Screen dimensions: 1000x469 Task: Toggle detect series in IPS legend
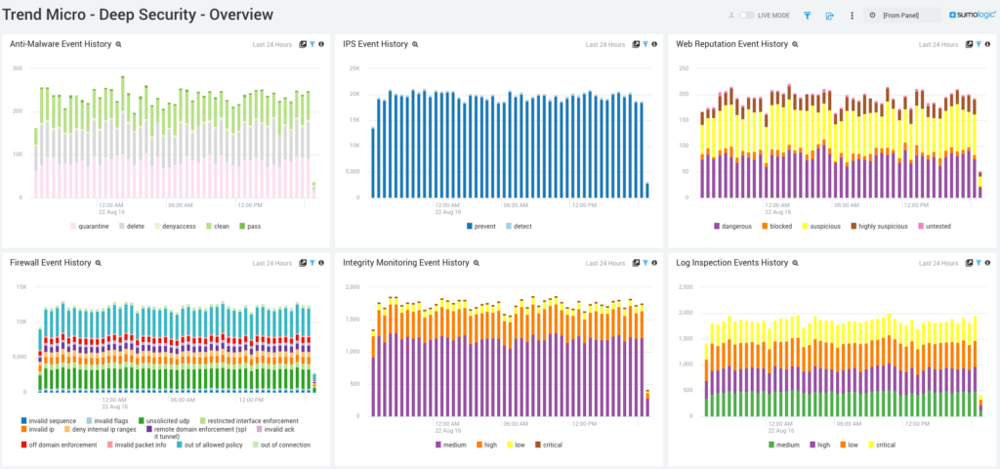tap(519, 226)
